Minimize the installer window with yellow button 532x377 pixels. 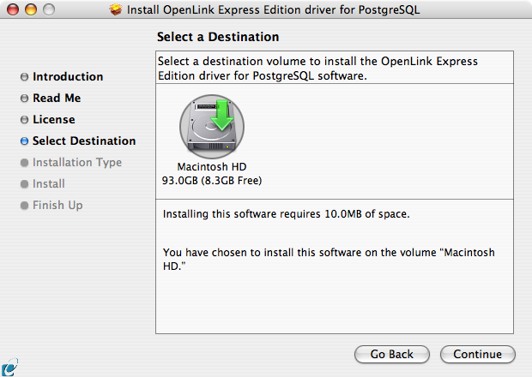tap(31, 9)
